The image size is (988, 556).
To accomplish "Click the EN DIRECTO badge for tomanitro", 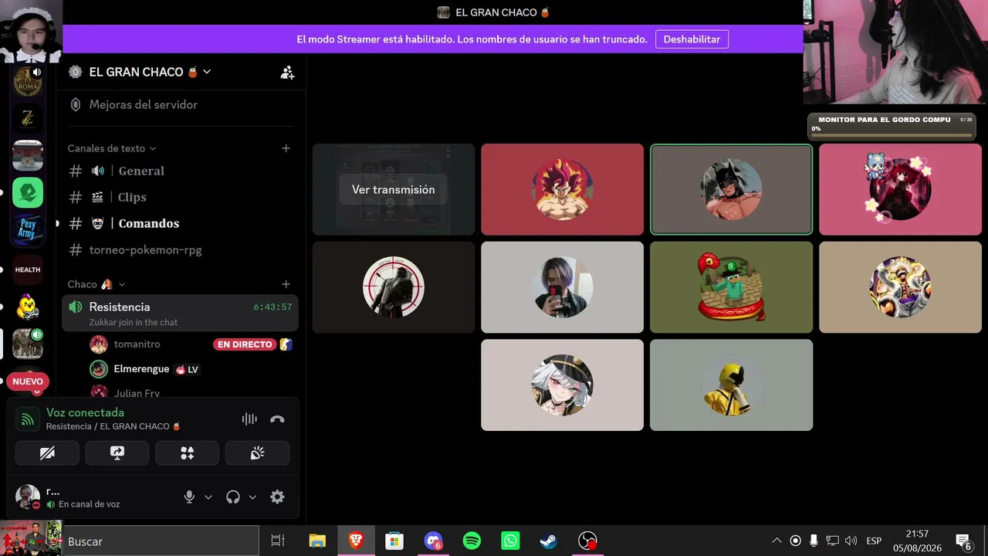I will (245, 344).
